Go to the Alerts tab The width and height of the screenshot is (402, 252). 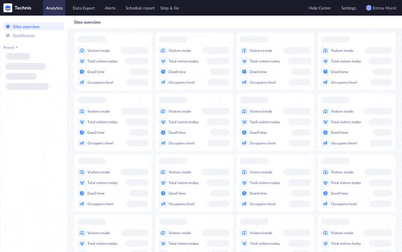(110, 8)
